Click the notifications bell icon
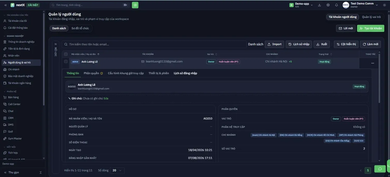This screenshot has height=177, width=390. coord(336,5)
